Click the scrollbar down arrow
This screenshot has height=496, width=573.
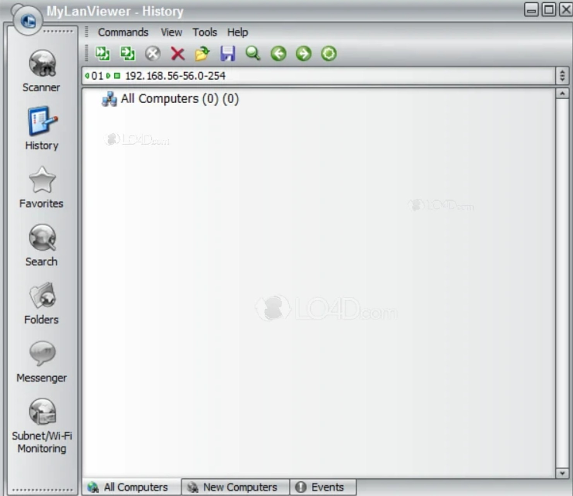coord(562,473)
